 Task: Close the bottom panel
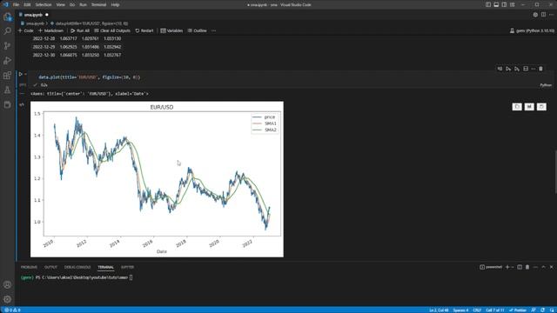(551, 267)
